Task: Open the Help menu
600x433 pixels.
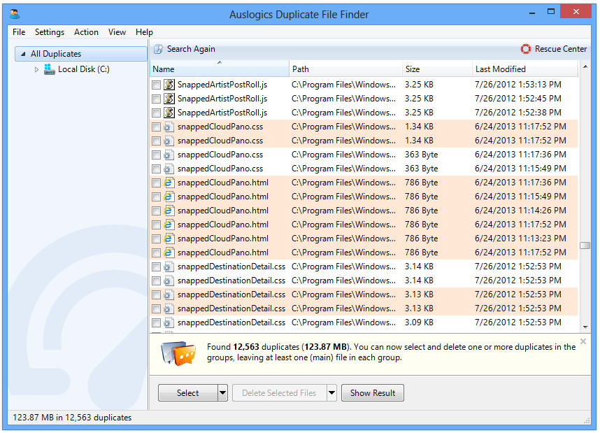Action: tap(144, 32)
